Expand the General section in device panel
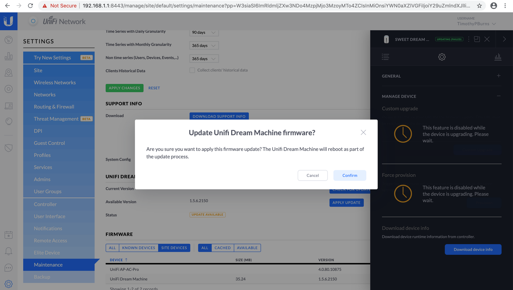The width and height of the screenshot is (513, 290). (x=498, y=76)
